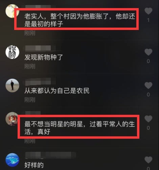The height and width of the screenshot is (170, 159).
Task: Tap 刚刚 timestamp under 发现新物种了
Action: pos(30,66)
